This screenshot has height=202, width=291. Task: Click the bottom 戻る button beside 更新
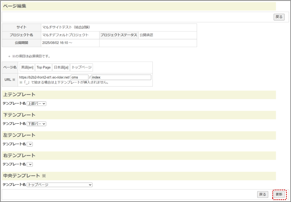[x=262, y=194]
